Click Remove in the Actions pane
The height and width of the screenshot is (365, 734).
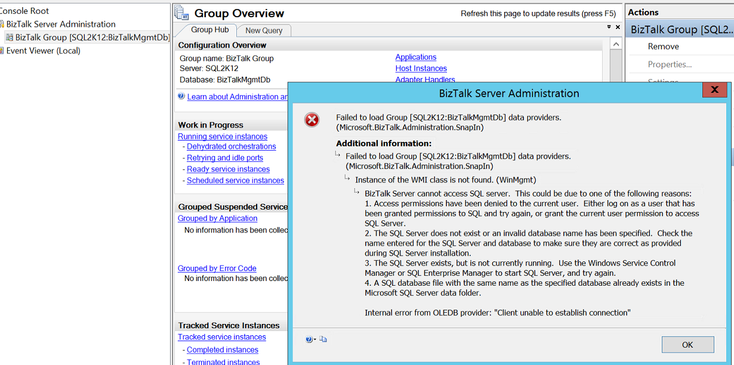[664, 46]
